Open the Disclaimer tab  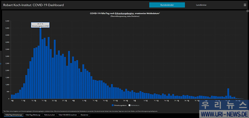[85, 115]
